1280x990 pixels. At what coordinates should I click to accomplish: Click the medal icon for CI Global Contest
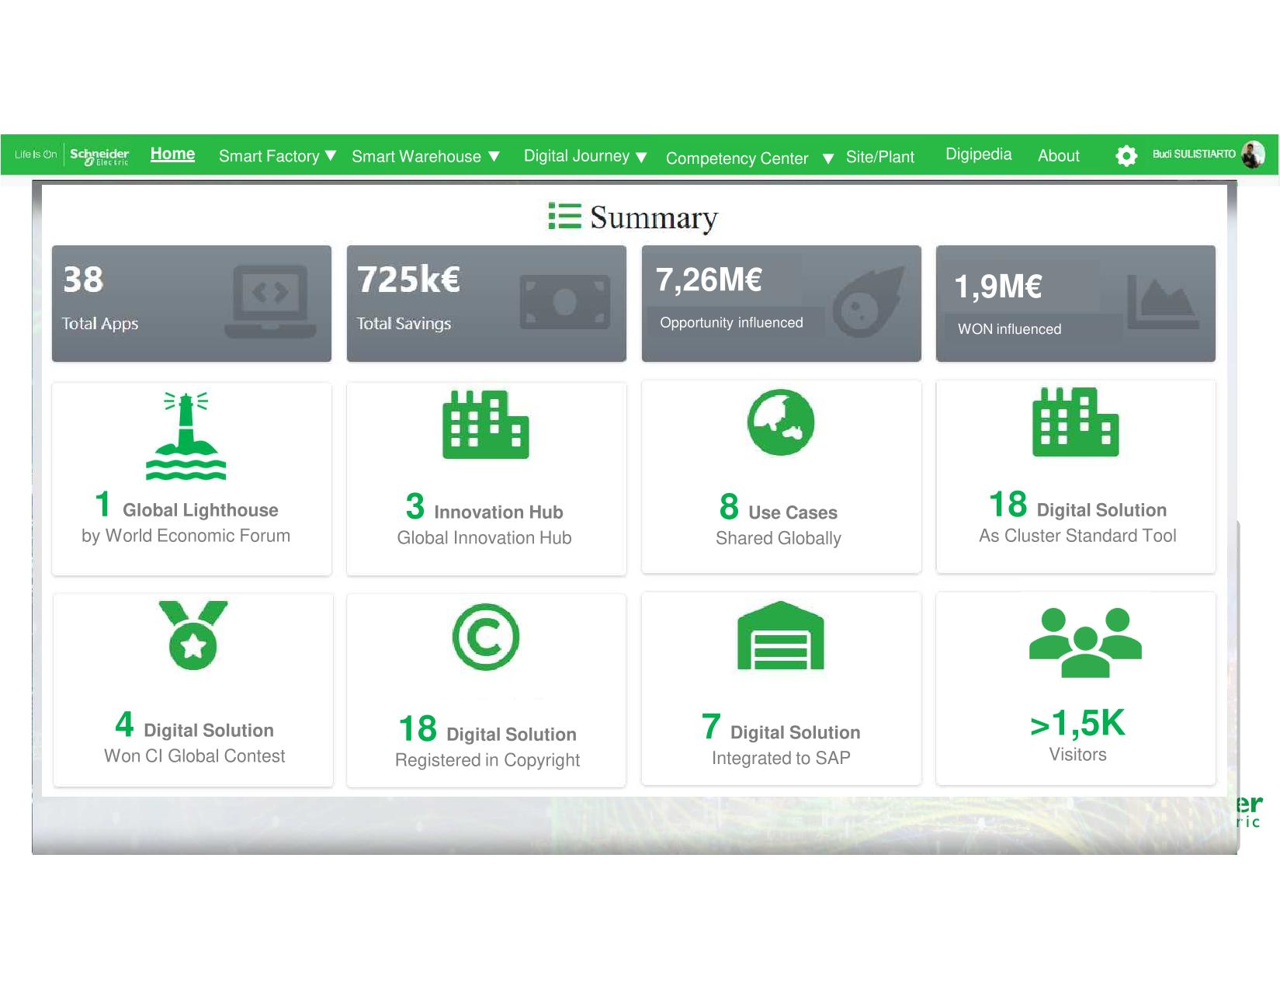(x=193, y=634)
